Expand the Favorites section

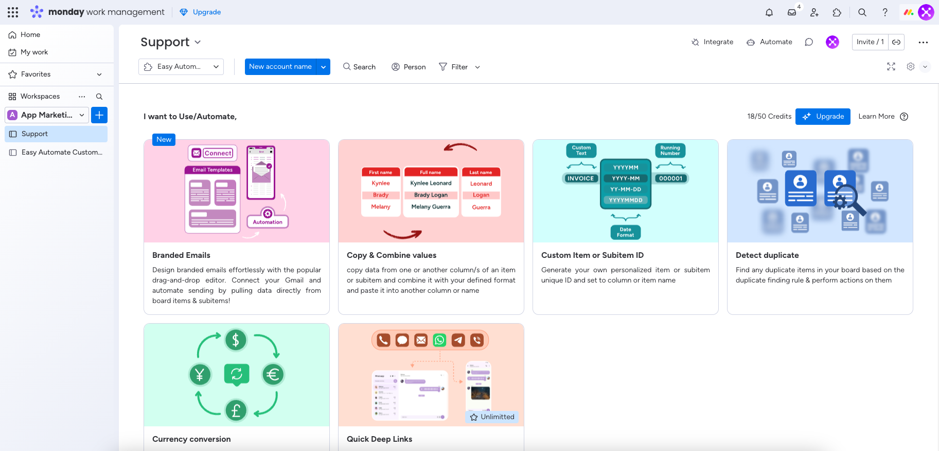pos(99,74)
